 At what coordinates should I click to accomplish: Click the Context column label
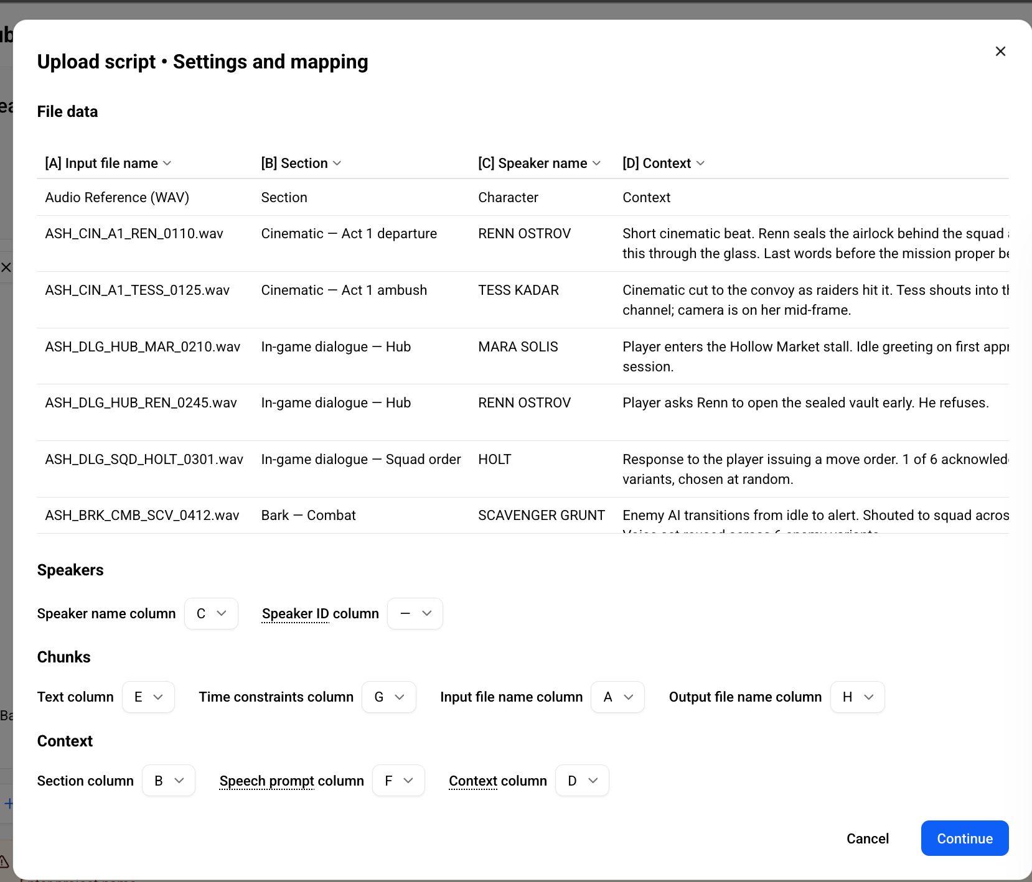[497, 781]
